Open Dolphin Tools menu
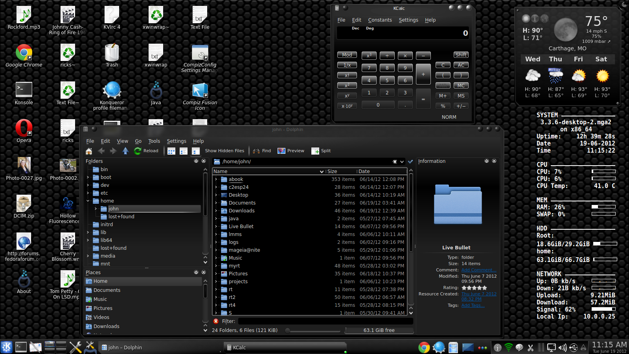This screenshot has width=629, height=354. tap(154, 141)
